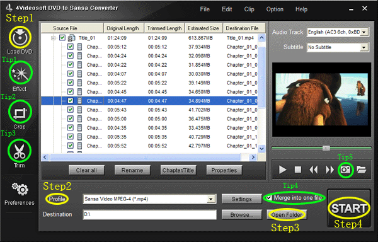Open the Profile format dropdown
This screenshot has height=242, width=378.
[211, 199]
